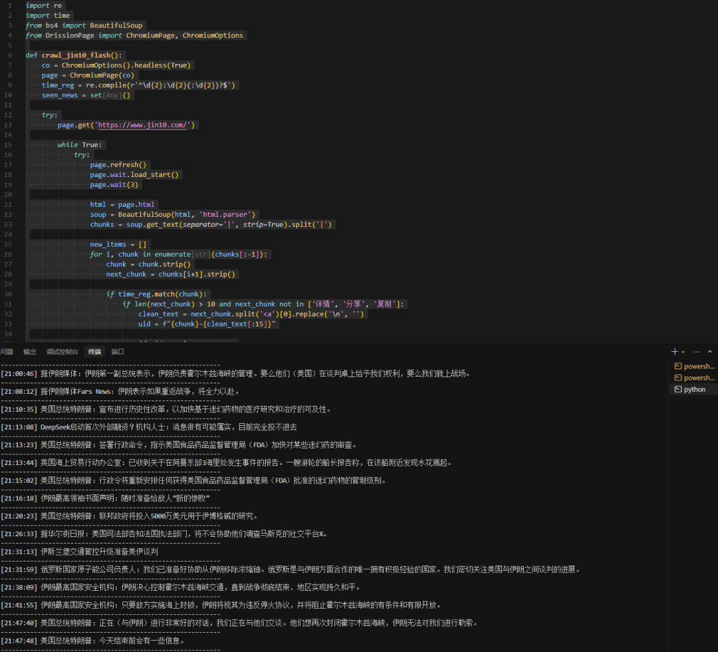718x652 pixels.
Task: Click the [21:31:59] terminal log entry
Action: [291, 570]
